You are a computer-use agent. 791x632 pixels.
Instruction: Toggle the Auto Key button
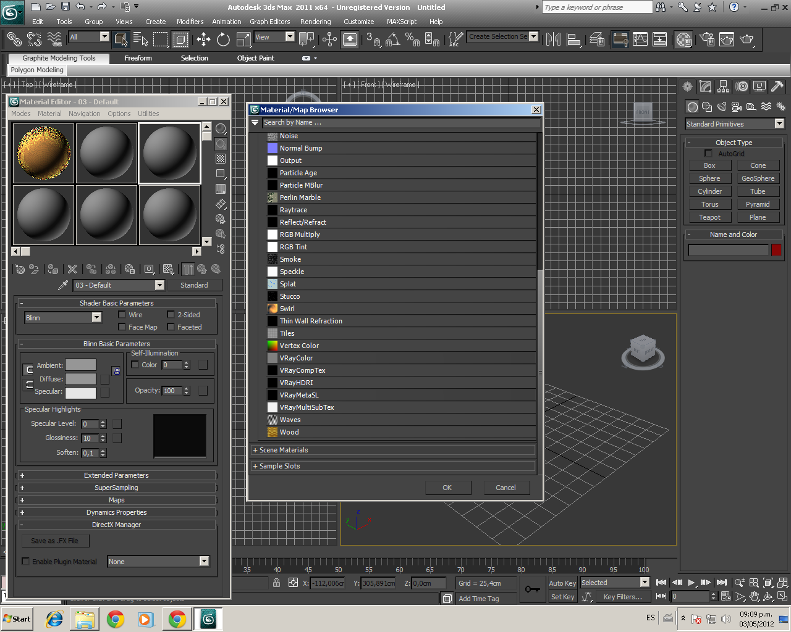(562, 583)
